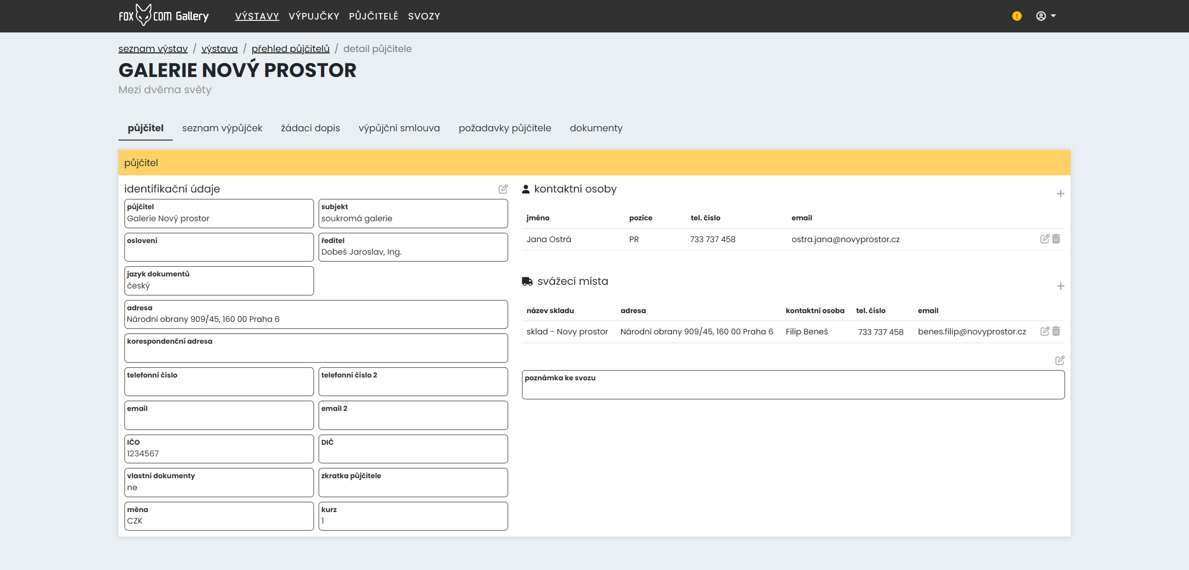
Task: Open the žádací dopis tab
Action: pyautogui.click(x=310, y=128)
